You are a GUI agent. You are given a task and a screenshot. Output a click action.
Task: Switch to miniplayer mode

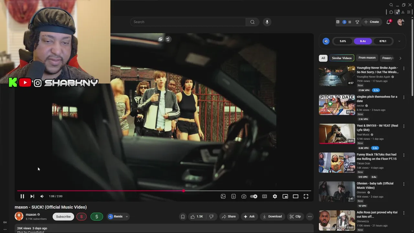tap(285, 196)
